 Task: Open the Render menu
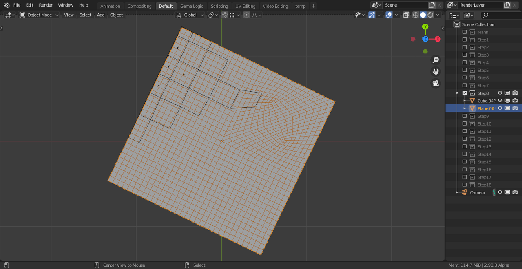[46, 5]
